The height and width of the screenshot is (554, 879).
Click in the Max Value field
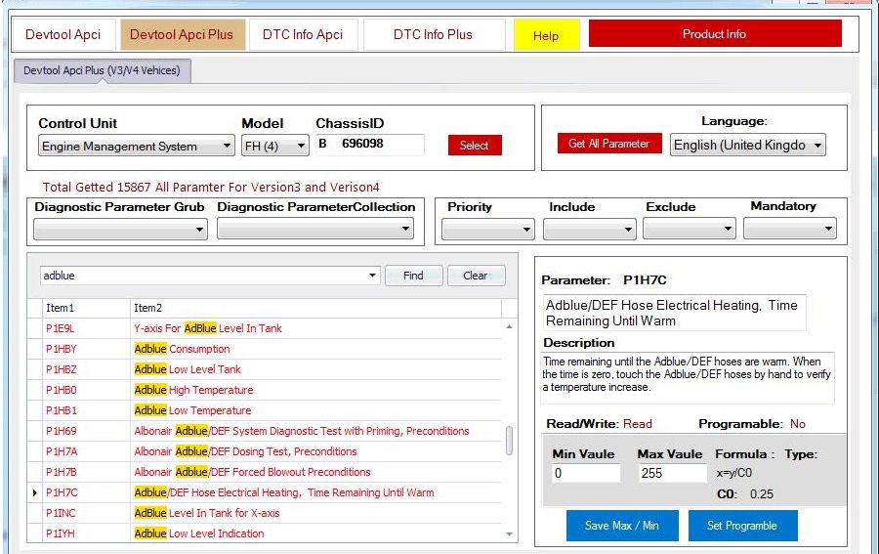coord(672,474)
